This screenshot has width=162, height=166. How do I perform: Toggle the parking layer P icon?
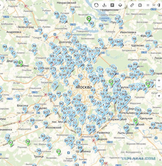coord(112,5)
